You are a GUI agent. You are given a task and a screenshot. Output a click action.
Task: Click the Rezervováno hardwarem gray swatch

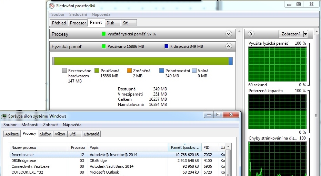64,71
